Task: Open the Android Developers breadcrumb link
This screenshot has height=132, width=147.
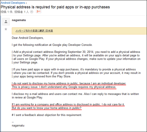Action: tap(13, 3)
